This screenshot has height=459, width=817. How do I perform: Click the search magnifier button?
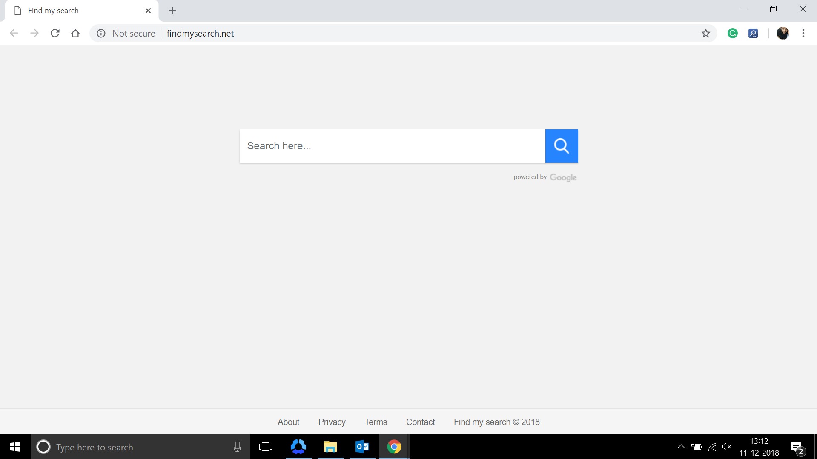pyautogui.click(x=561, y=145)
